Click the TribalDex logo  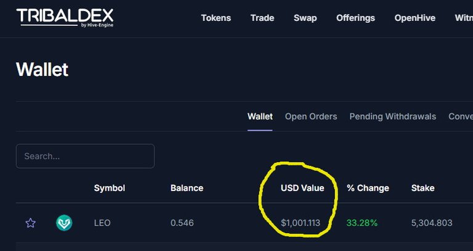click(65, 18)
